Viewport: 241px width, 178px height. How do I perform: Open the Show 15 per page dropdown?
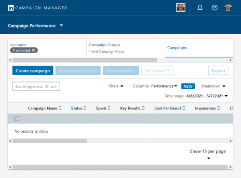pyautogui.click(x=208, y=154)
